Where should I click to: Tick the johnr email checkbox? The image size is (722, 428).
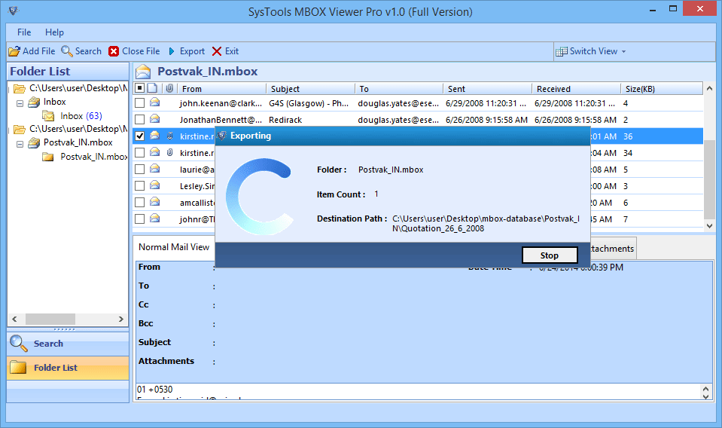coord(139,219)
